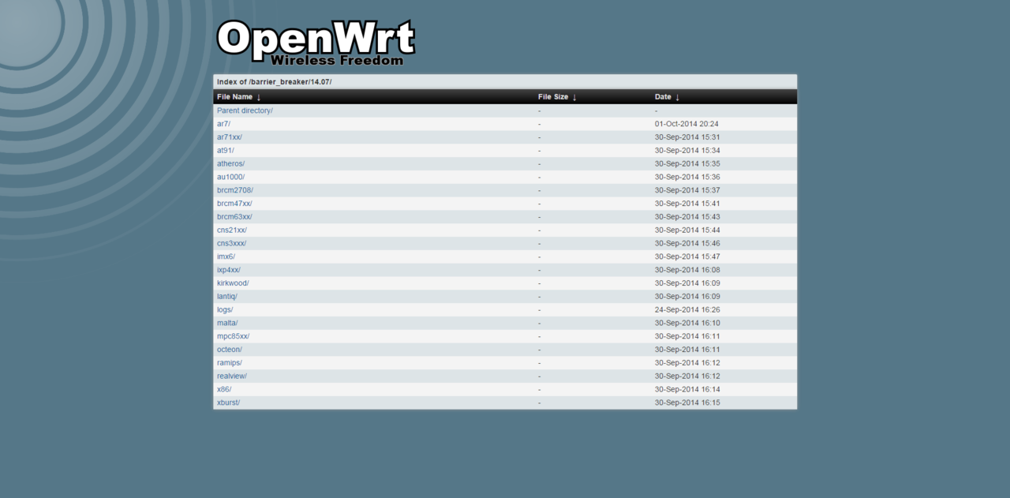1010x498 pixels.
Task: Click date '30-Sep-2014 16:08' for ixp4xx
Action: tap(687, 270)
